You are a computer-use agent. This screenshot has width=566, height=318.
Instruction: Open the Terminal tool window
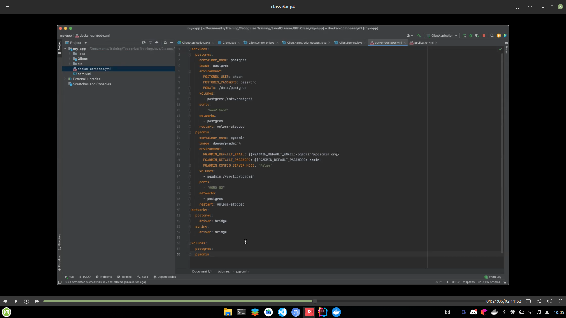click(x=125, y=277)
